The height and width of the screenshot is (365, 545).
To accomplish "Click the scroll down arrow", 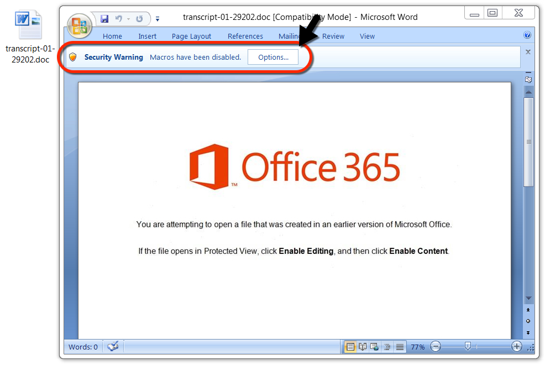I will click(528, 298).
